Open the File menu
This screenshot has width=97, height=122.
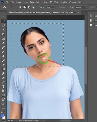point(7,2)
